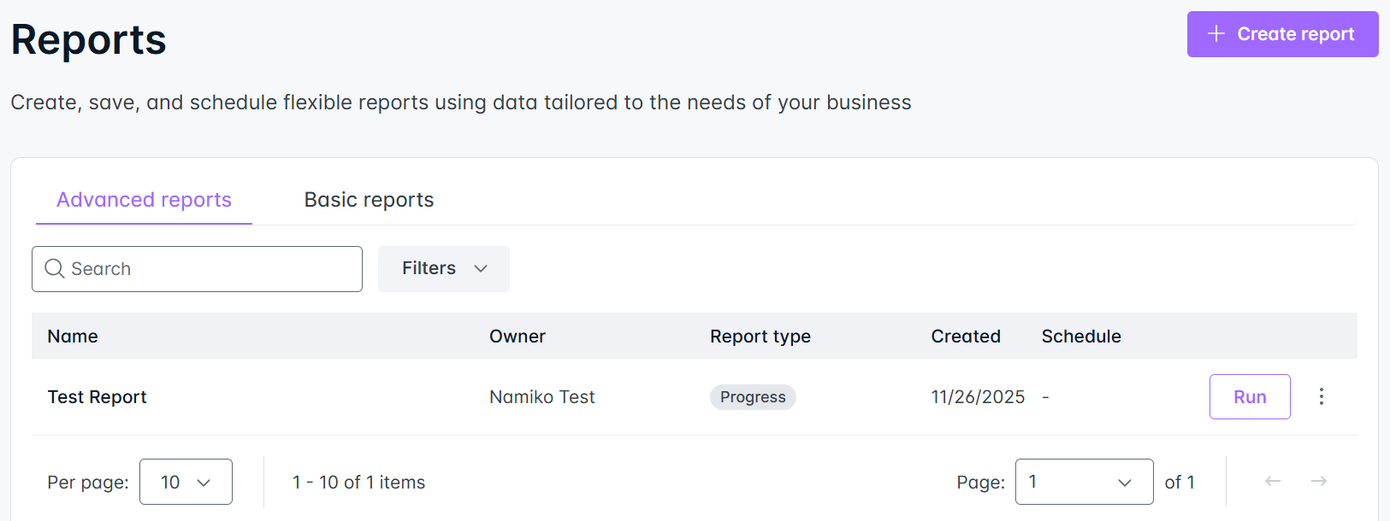This screenshot has width=1390, height=521.
Task: Open the three-dot menu for Test Report
Action: [x=1321, y=397]
